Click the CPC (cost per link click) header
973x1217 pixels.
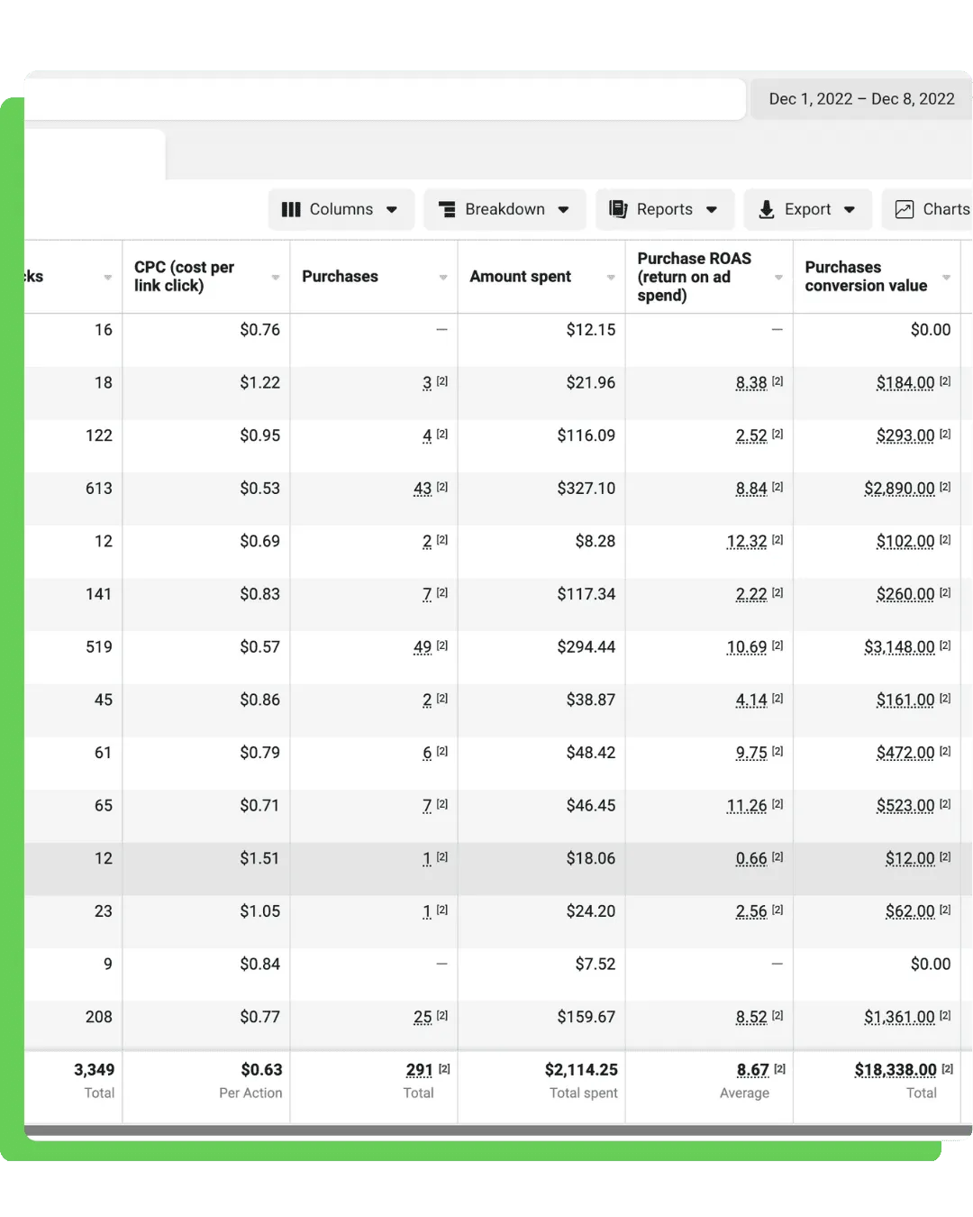click(x=184, y=277)
